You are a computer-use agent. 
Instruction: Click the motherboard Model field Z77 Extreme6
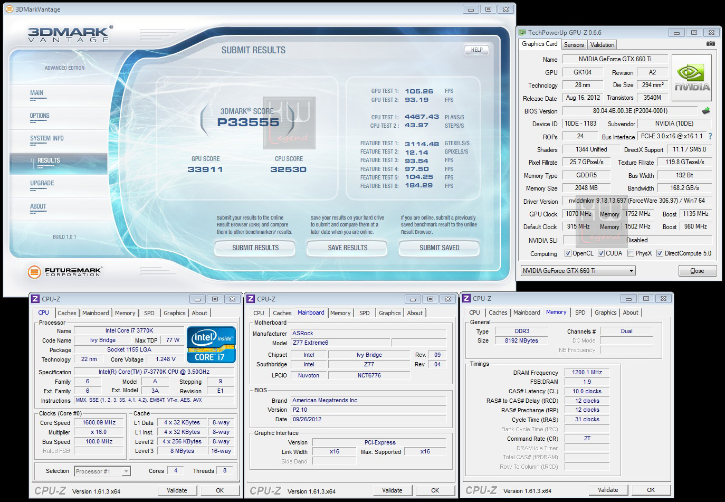340,343
